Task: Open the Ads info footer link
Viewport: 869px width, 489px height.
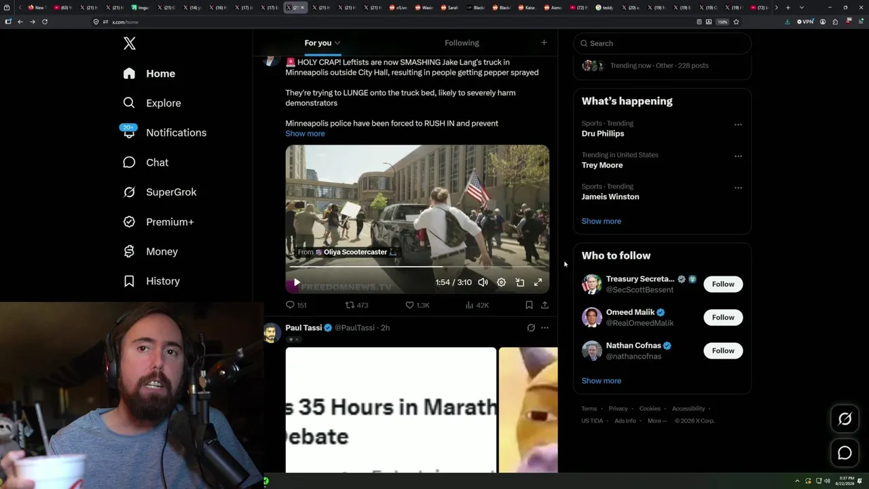Action: click(625, 421)
